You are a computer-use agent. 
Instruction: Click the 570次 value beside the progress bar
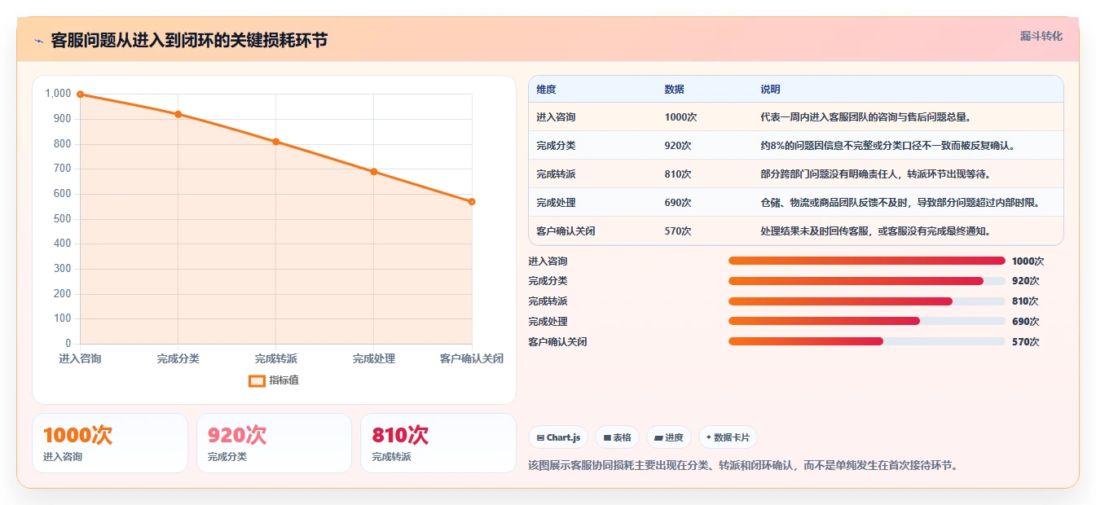tap(1025, 342)
